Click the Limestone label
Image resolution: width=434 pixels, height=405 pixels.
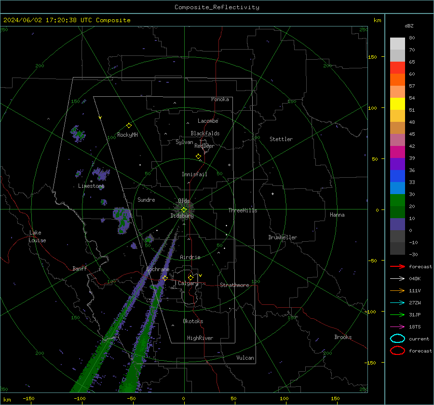pos(91,186)
